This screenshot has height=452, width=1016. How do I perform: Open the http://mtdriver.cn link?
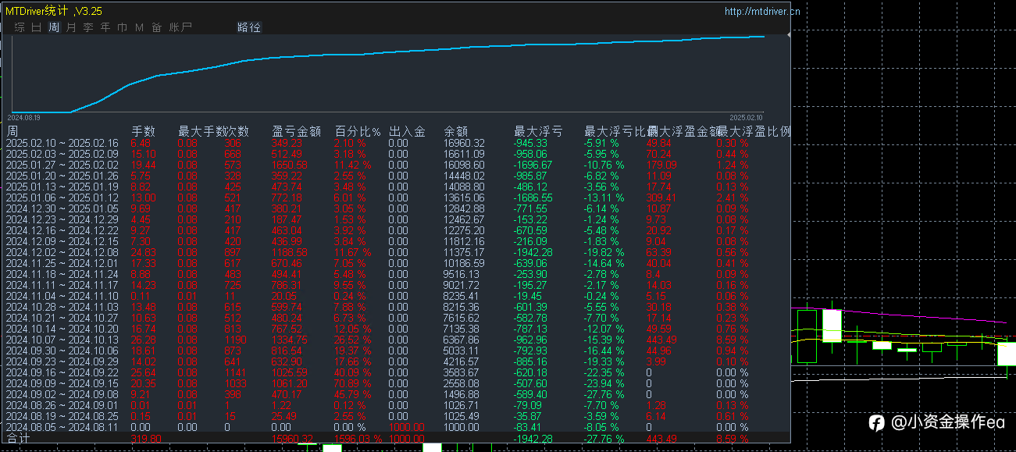coord(762,12)
